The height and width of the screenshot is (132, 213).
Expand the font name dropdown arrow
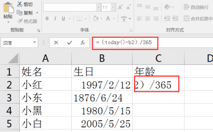[x=99, y=7]
